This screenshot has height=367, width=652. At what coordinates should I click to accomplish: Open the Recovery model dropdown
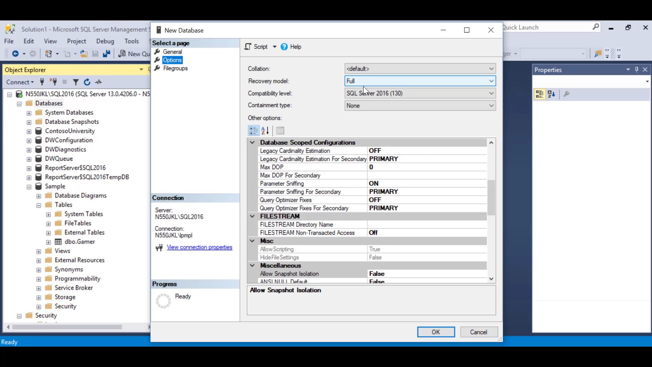coord(491,81)
